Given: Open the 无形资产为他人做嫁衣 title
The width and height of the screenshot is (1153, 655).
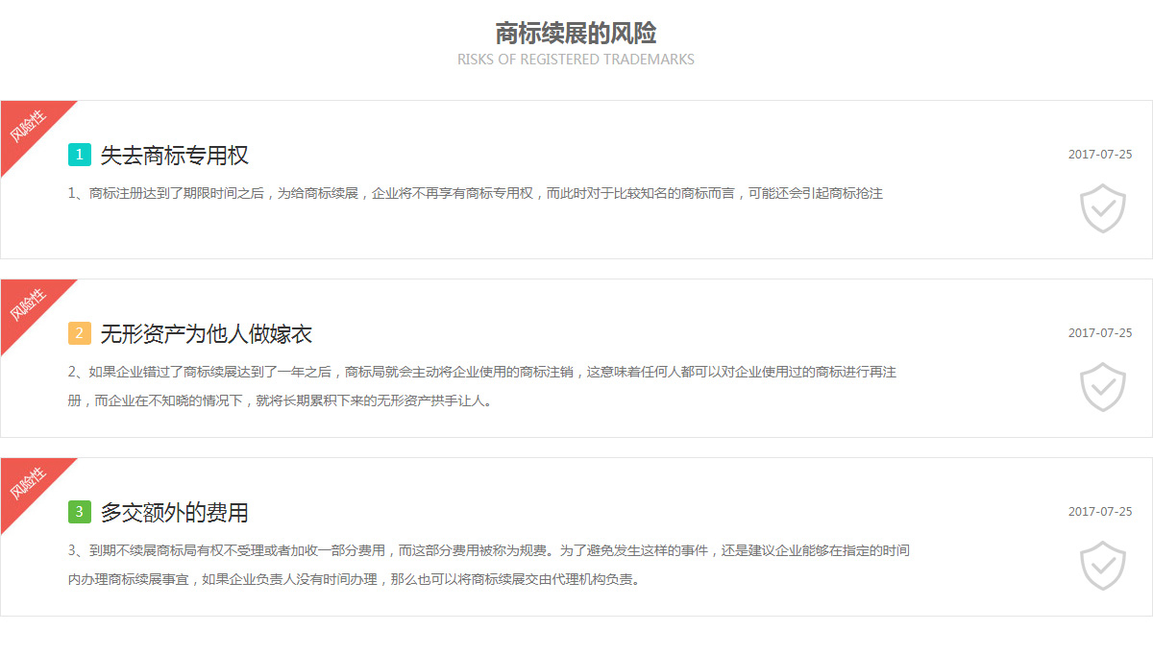Looking at the screenshot, I should point(206,334).
